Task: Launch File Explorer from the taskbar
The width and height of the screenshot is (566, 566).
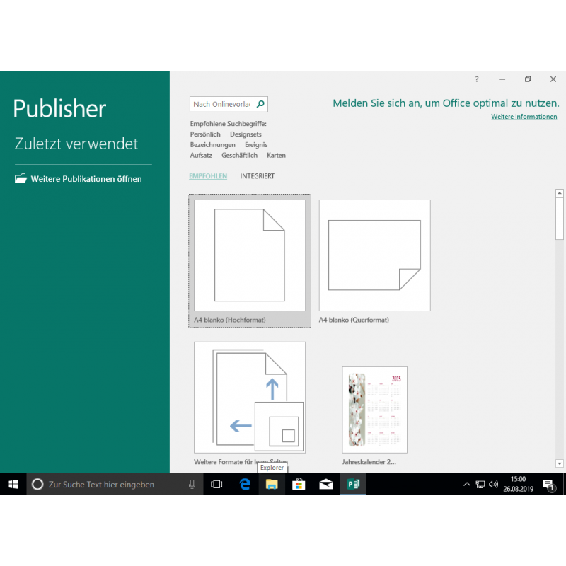Action: (271, 485)
